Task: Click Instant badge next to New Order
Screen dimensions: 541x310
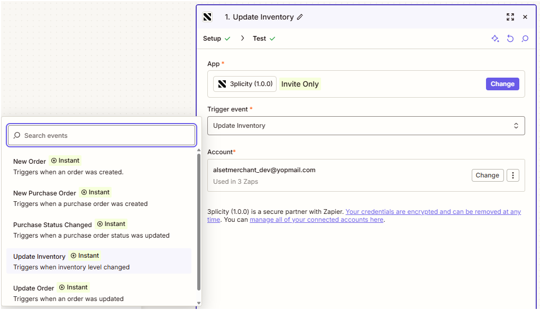Action: (x=65, y=161)
